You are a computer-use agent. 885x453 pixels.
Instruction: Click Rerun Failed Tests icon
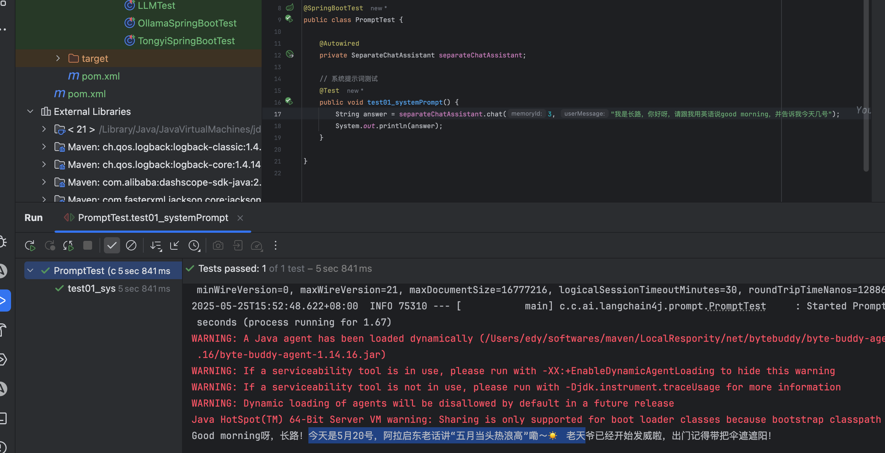click(x=49, y=246)
